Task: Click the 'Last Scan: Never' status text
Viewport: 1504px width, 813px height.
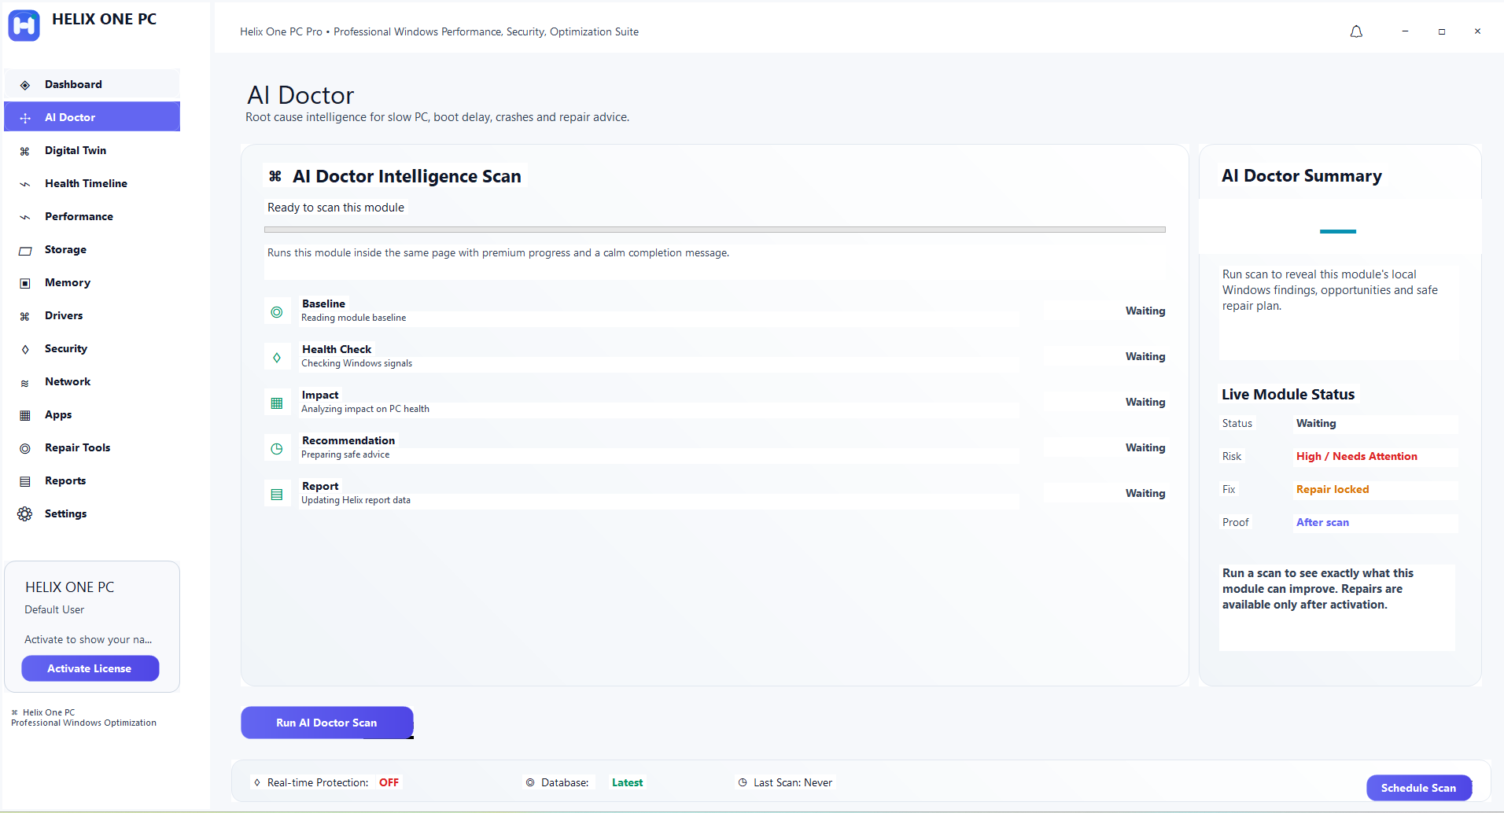Action: [792, 782]
